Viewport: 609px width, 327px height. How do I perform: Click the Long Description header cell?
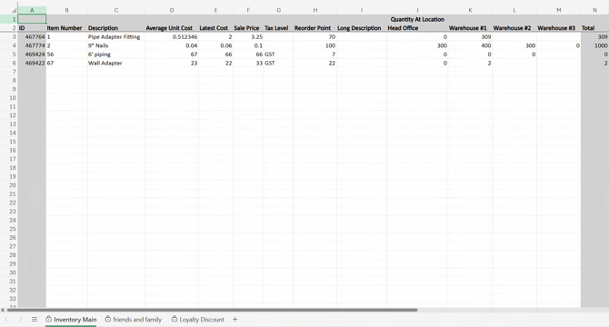click(362, 28)
